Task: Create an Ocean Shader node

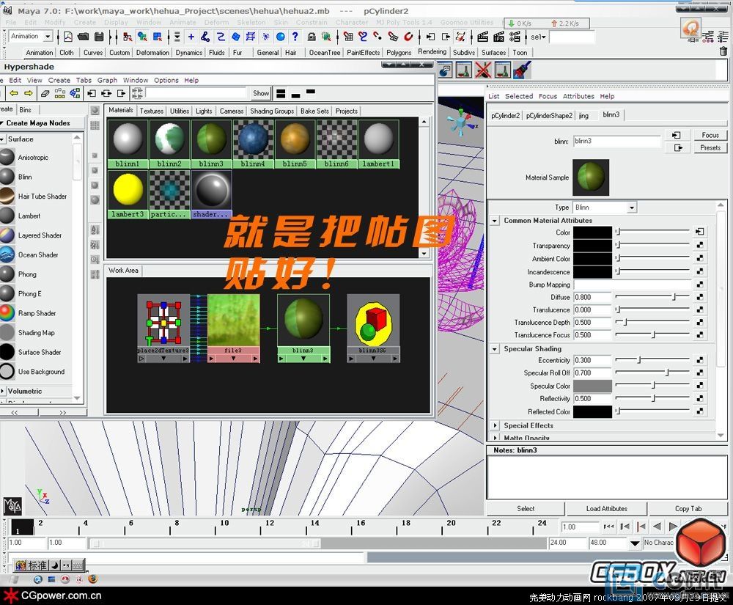Action: pos(38,254)
